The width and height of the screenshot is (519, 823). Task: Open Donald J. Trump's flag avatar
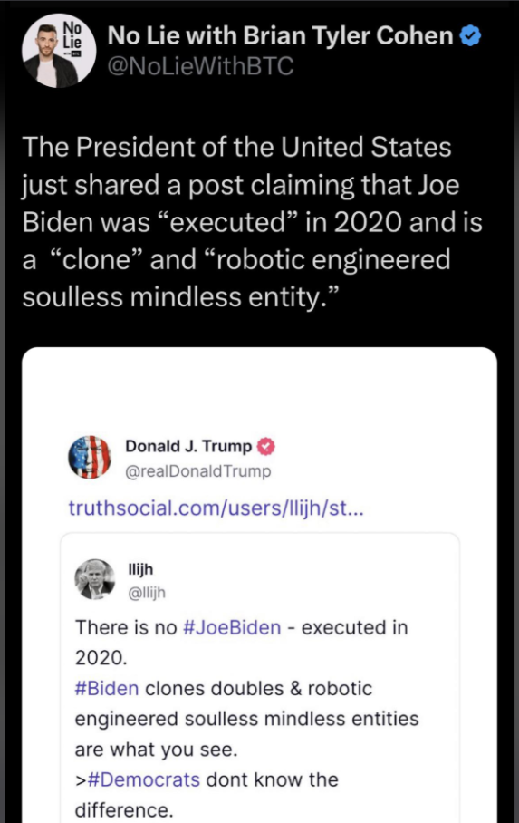[90, 457]
